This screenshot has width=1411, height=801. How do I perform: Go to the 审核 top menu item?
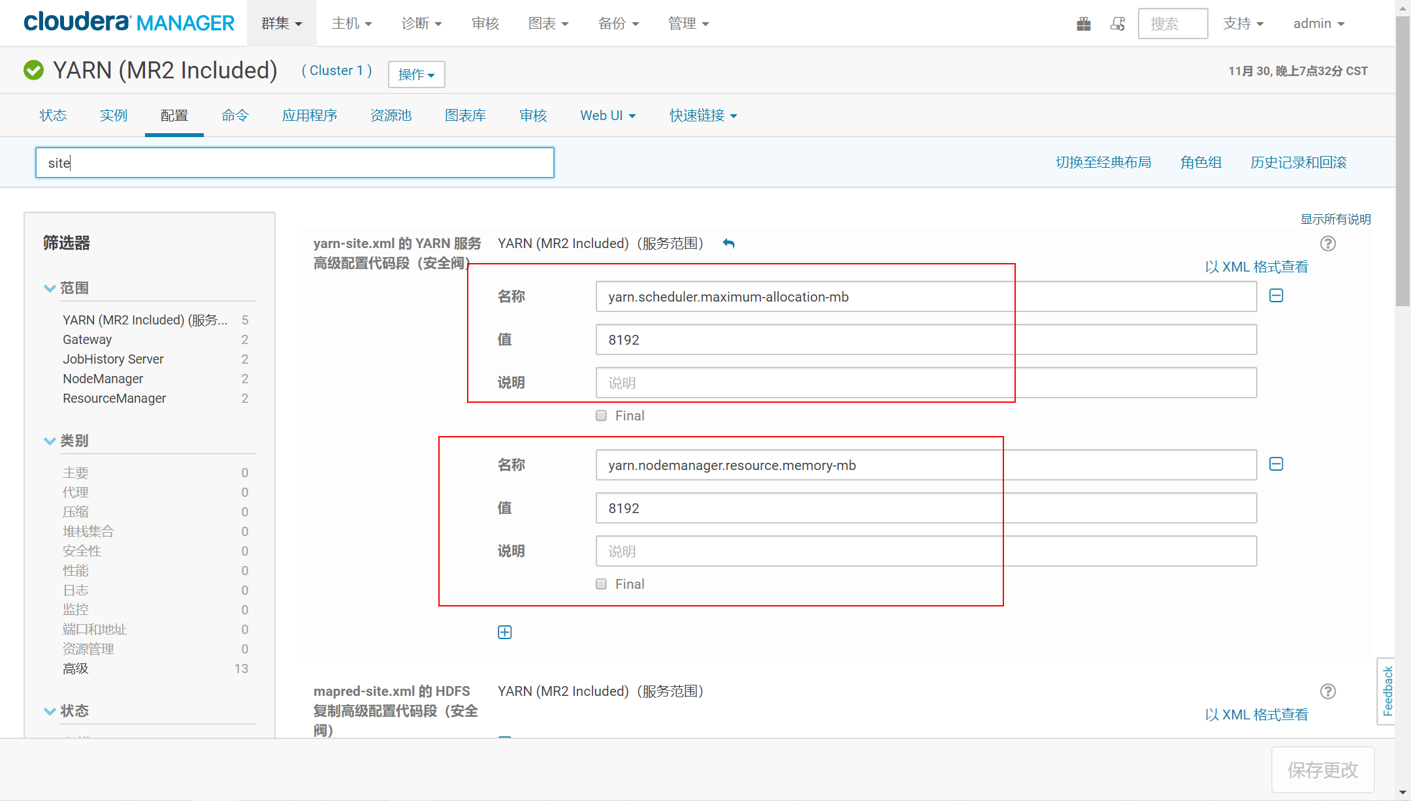click(485, 24)
